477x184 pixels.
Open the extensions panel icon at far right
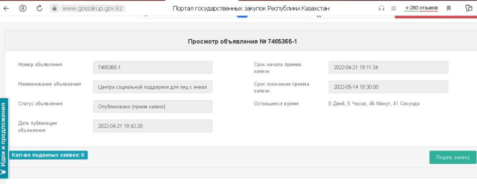(468, 8)
